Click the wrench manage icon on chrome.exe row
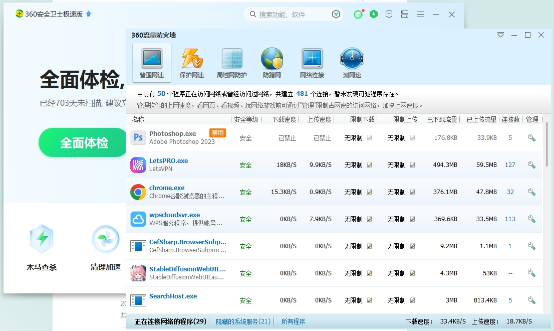 [531, 192]
